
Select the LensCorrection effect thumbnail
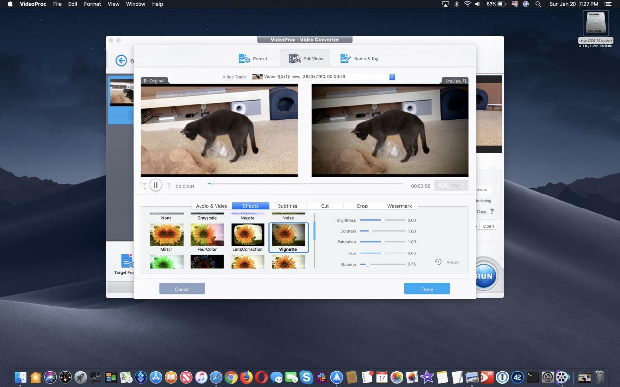pyautogui.click(x=248, y=235)
